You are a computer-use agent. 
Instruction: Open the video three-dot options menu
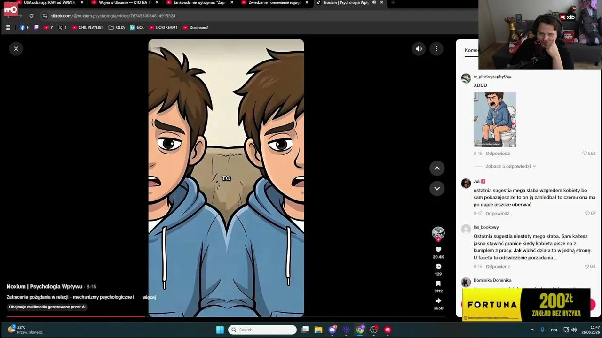coord(436,49)
